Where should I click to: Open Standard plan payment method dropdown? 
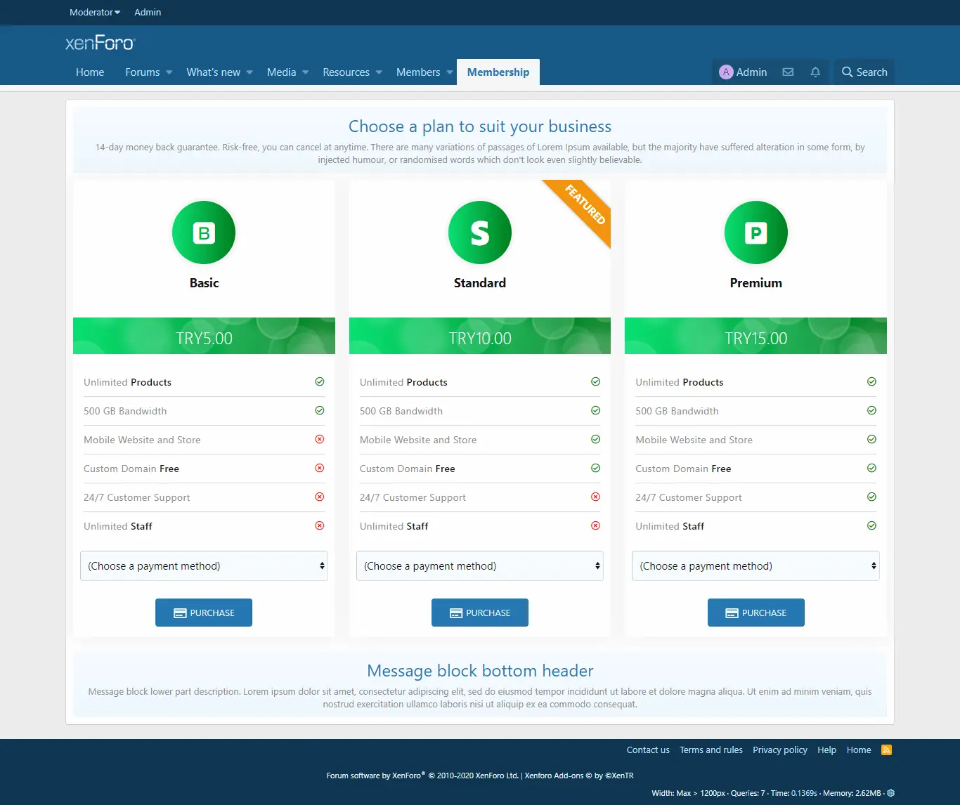point(480,566)
